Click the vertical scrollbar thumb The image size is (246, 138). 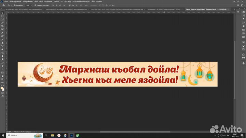pyautogui.click(x=234, y=70)
